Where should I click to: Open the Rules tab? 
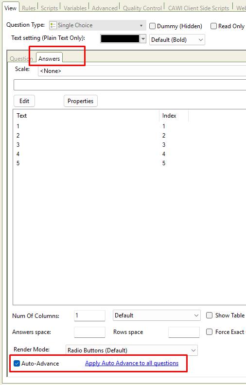(29, 8)
